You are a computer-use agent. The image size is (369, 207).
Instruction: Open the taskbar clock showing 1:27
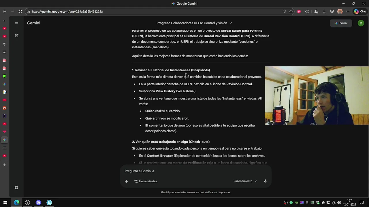349,202
